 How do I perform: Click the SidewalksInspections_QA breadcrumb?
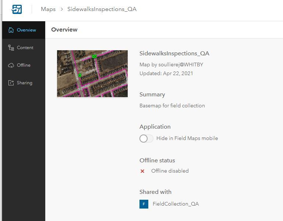pos(102,9)
